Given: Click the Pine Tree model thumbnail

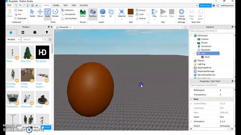Looking at the screenshot, I should (x=27, y=52).
